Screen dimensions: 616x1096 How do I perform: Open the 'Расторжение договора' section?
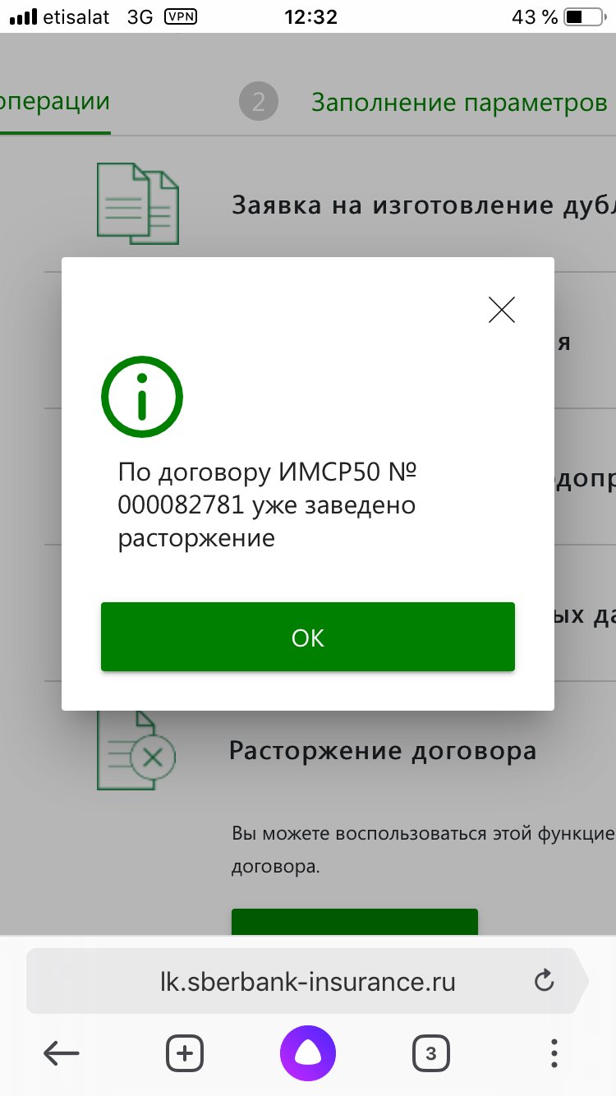383,750
